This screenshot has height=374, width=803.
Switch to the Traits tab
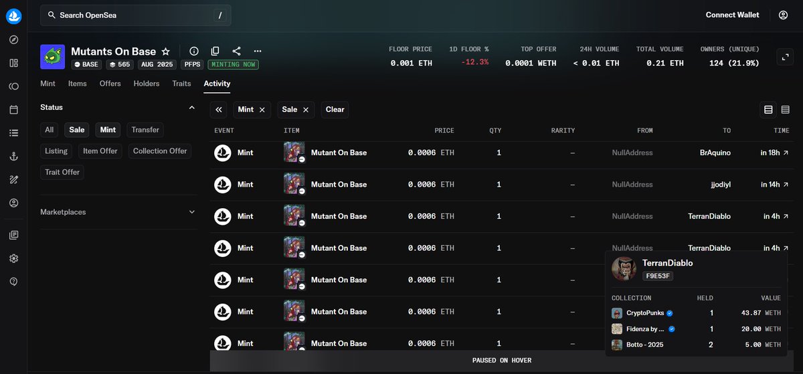coord(181,84)
